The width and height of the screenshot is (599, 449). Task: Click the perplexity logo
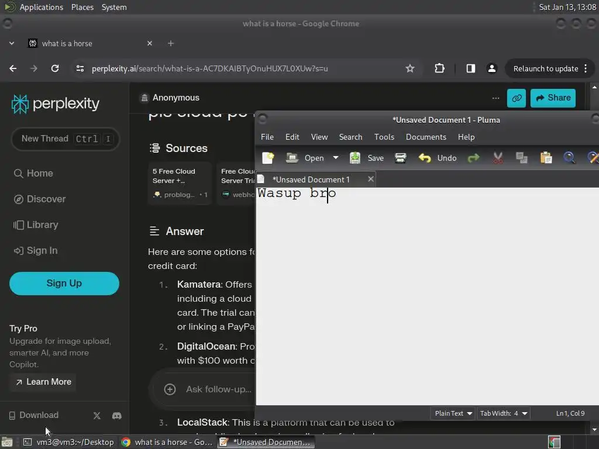pyautogui.click(x=56, y=104)
